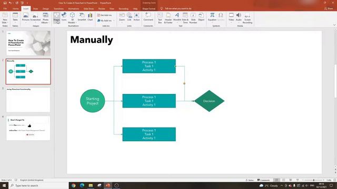Open File Explorer from the taskbar
The image size is (337, 189).
(x=91, y=185)
